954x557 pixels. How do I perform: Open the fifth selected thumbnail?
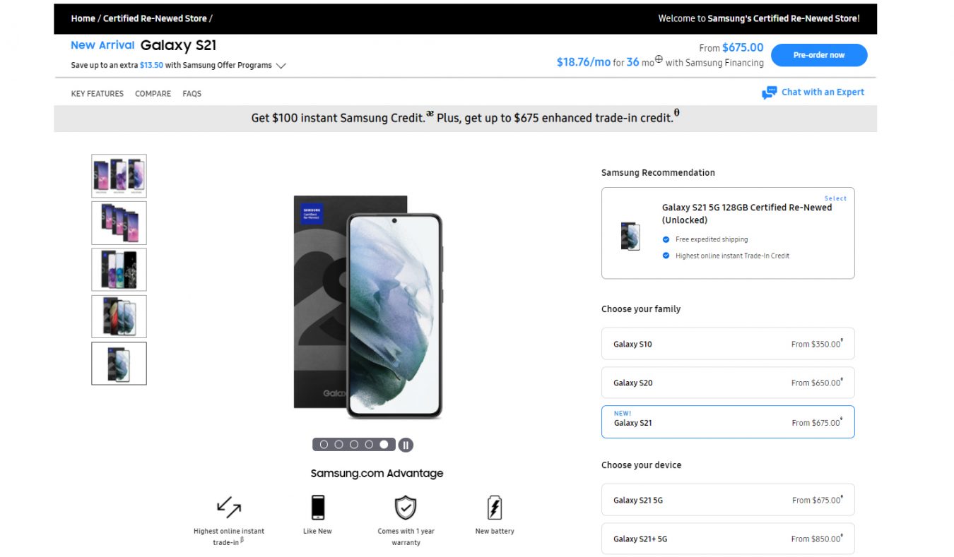[x=119, y=364]
